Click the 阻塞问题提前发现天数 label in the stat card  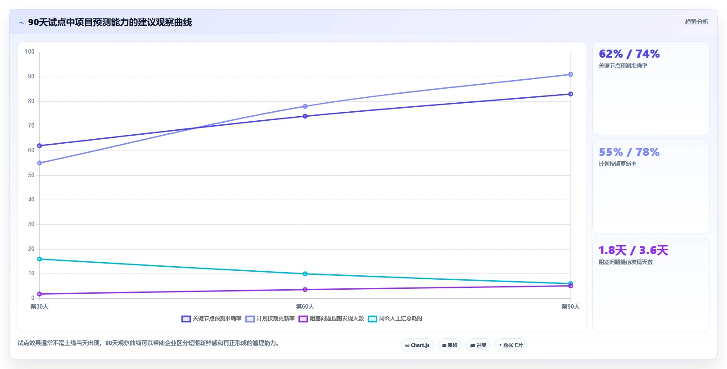click(626, 262)
